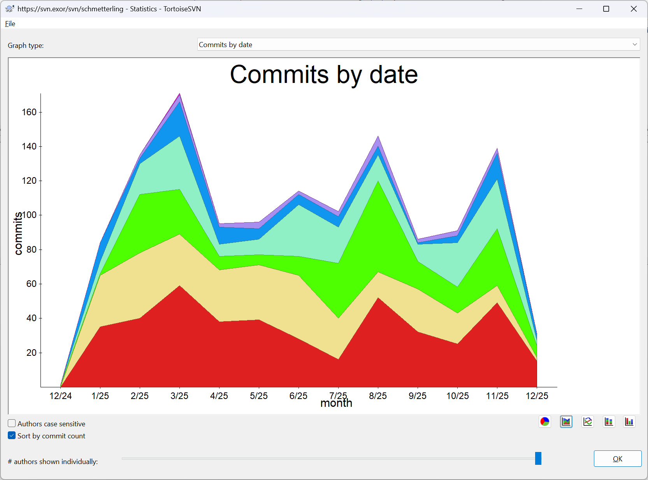Switch to the line graph view
Viewport: 648px width, 480px height.
point(587,422)
